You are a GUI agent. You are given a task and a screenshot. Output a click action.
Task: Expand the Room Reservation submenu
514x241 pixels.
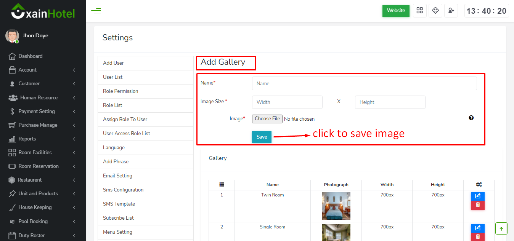[x=42, y=166]
